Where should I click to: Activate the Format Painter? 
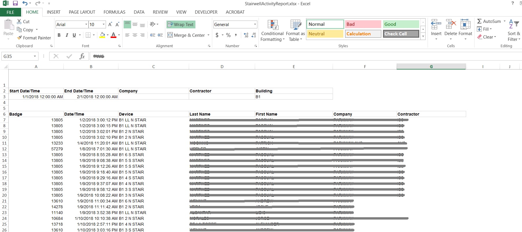click(x=34, y=38)
